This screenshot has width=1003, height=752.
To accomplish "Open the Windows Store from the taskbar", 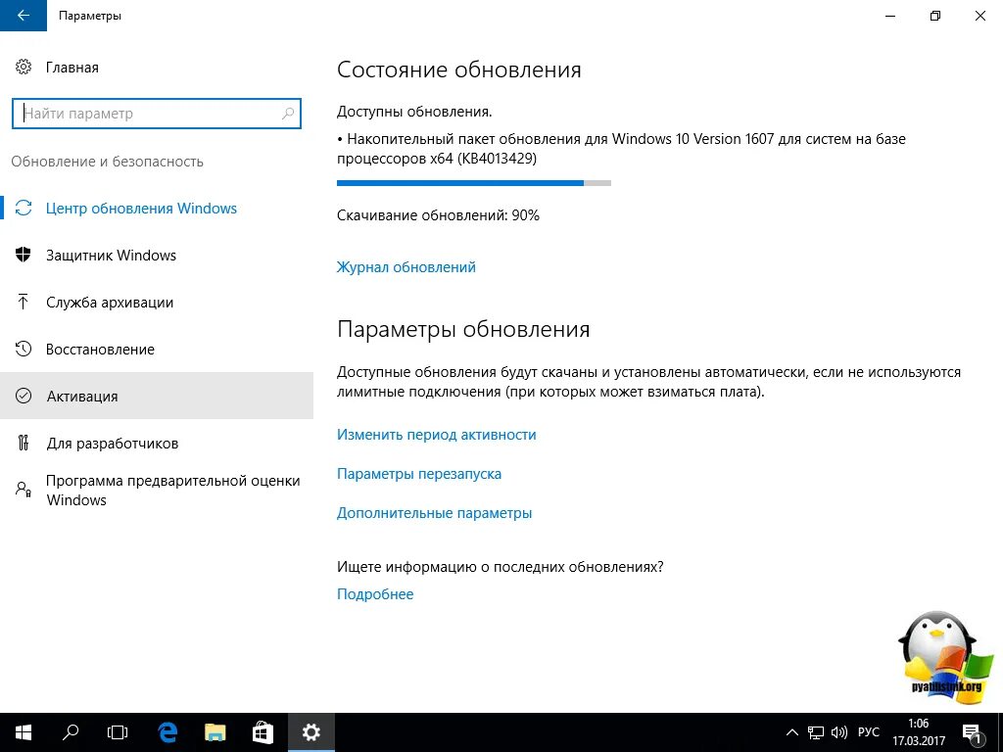I will pyautogui.click(x=263, y=732).
